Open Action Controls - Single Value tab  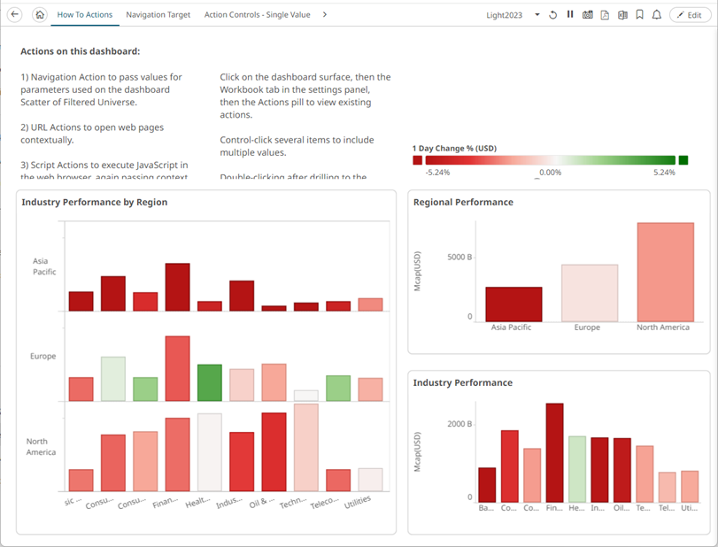(x=257, y=15)
